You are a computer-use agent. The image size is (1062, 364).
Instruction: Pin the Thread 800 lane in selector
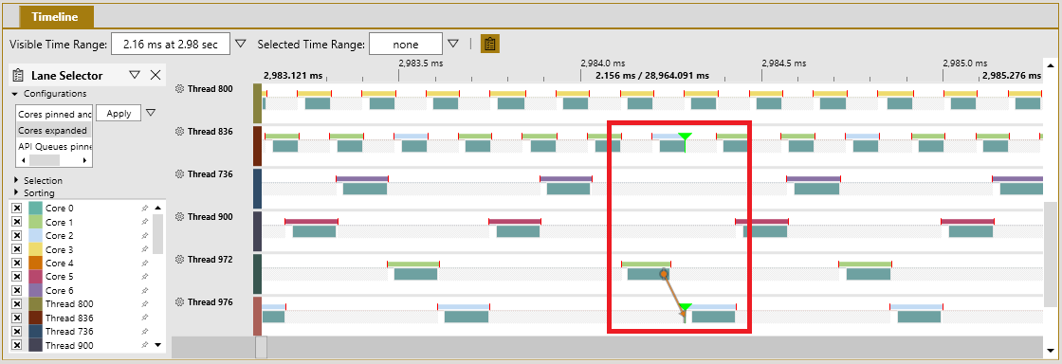pyautogui.click(x=144, y=304)
